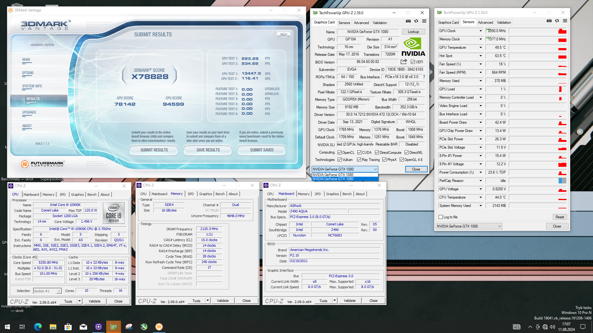Click Validate in the CPU-Z Mainboard window
The height and width of the screenshot is (333, 593).
[x=350, y=301]
